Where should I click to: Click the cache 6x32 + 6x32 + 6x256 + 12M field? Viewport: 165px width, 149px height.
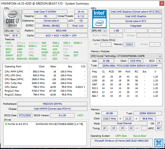coord(61,35)
